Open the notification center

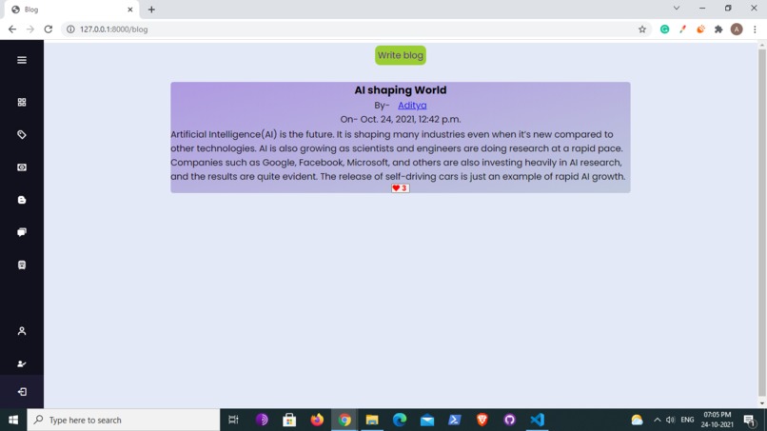pyautogui.click(x=749, y=420)
